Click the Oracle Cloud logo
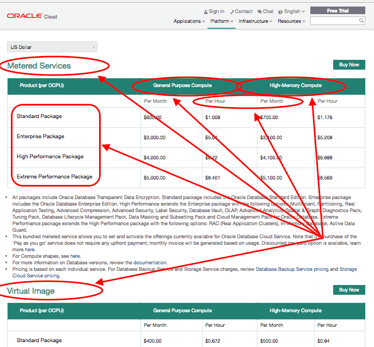This screenshot has width=374, height=347. (x=32, y=16)
